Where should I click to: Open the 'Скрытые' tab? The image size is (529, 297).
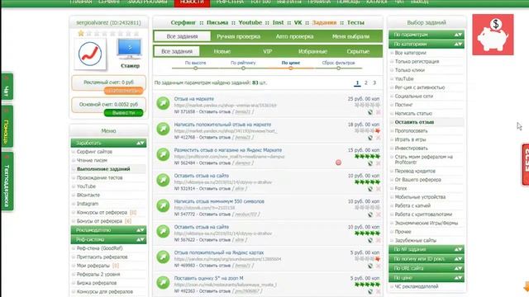click(358, 51)
